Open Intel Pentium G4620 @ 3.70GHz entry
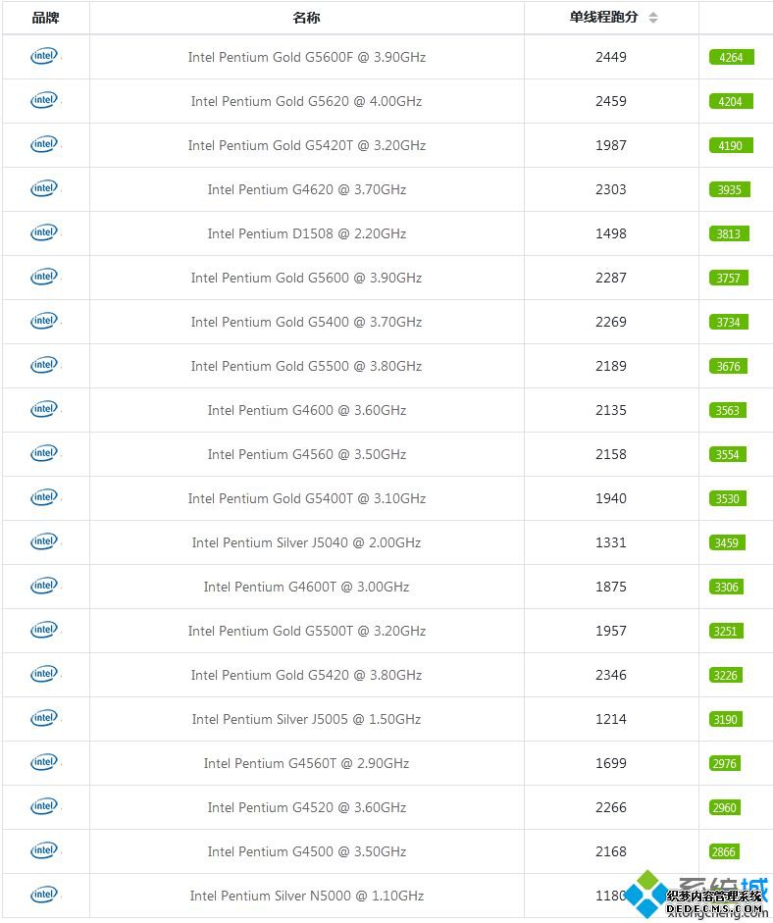The image size is (773, 923). (x=307, y=189)
